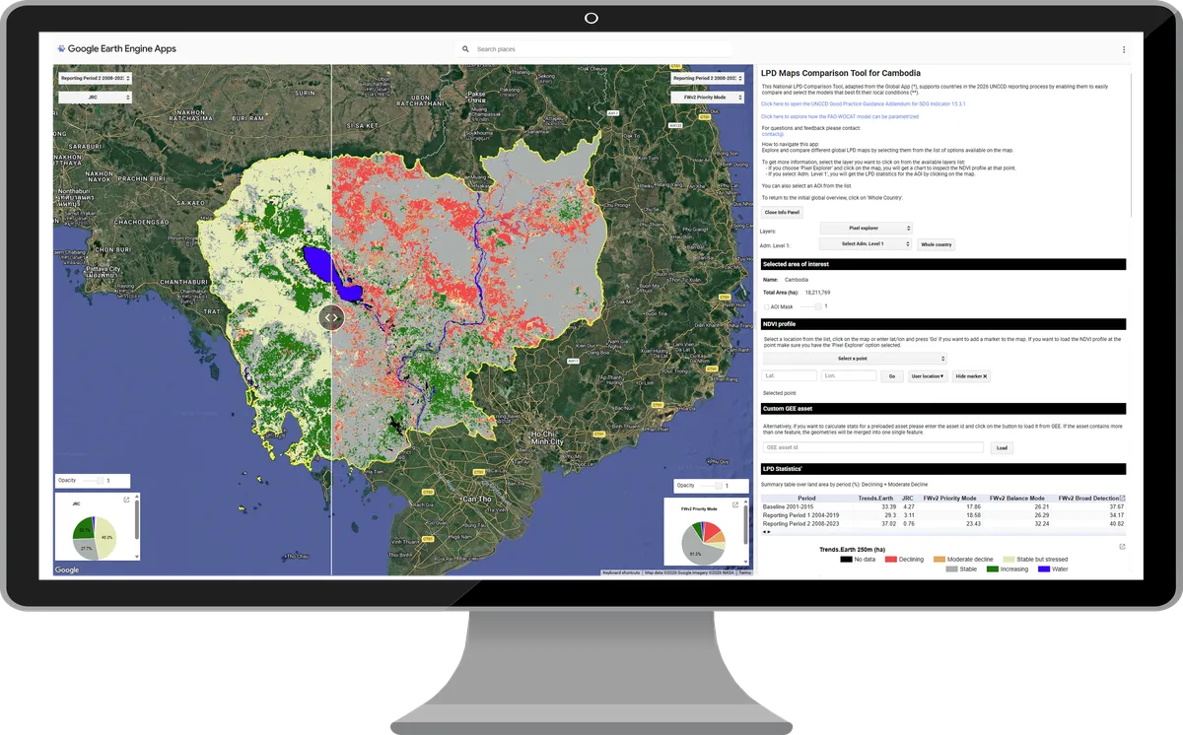The height and width of the screenshot is (735, 1183).
Task: Click the total area value '18,211,769'
Action: [x=816, y=293]
